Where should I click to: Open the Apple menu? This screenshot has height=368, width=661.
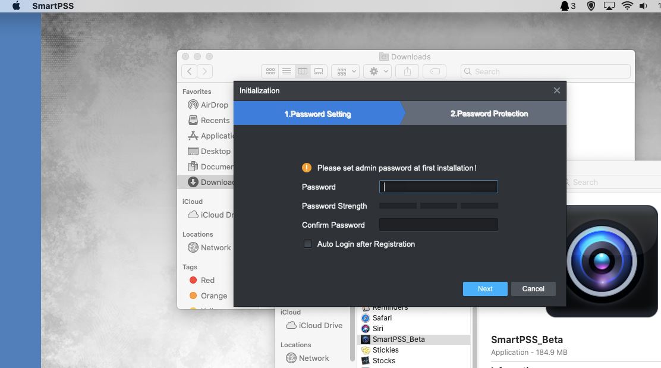tap(16, 6)
